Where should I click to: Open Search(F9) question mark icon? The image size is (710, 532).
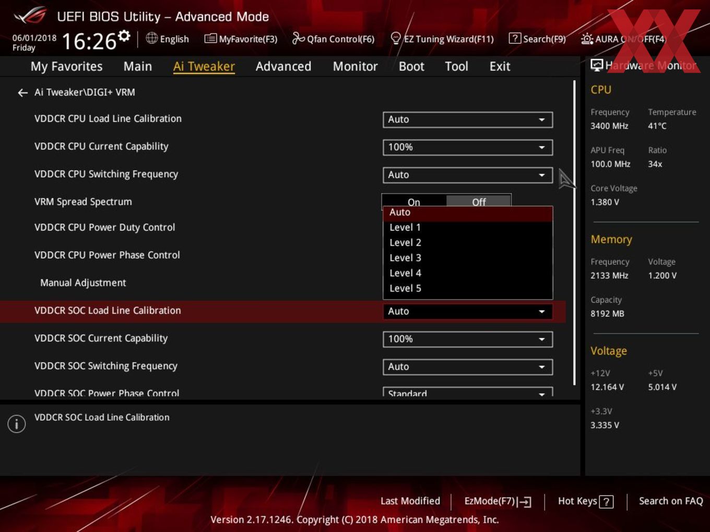(x=514, y=38)
